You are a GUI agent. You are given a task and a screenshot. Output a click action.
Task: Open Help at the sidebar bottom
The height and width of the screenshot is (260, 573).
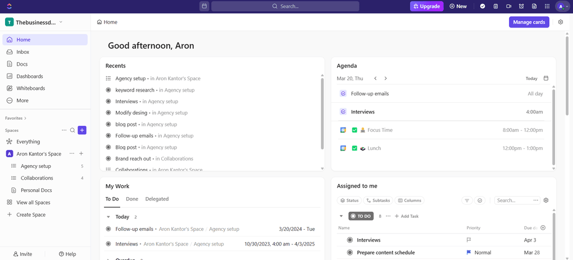(67, 254)
